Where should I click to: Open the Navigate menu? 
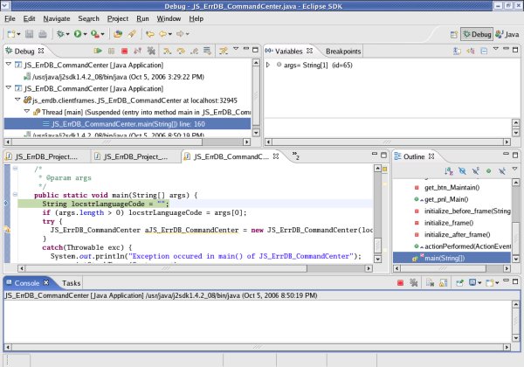coord(57,18)
